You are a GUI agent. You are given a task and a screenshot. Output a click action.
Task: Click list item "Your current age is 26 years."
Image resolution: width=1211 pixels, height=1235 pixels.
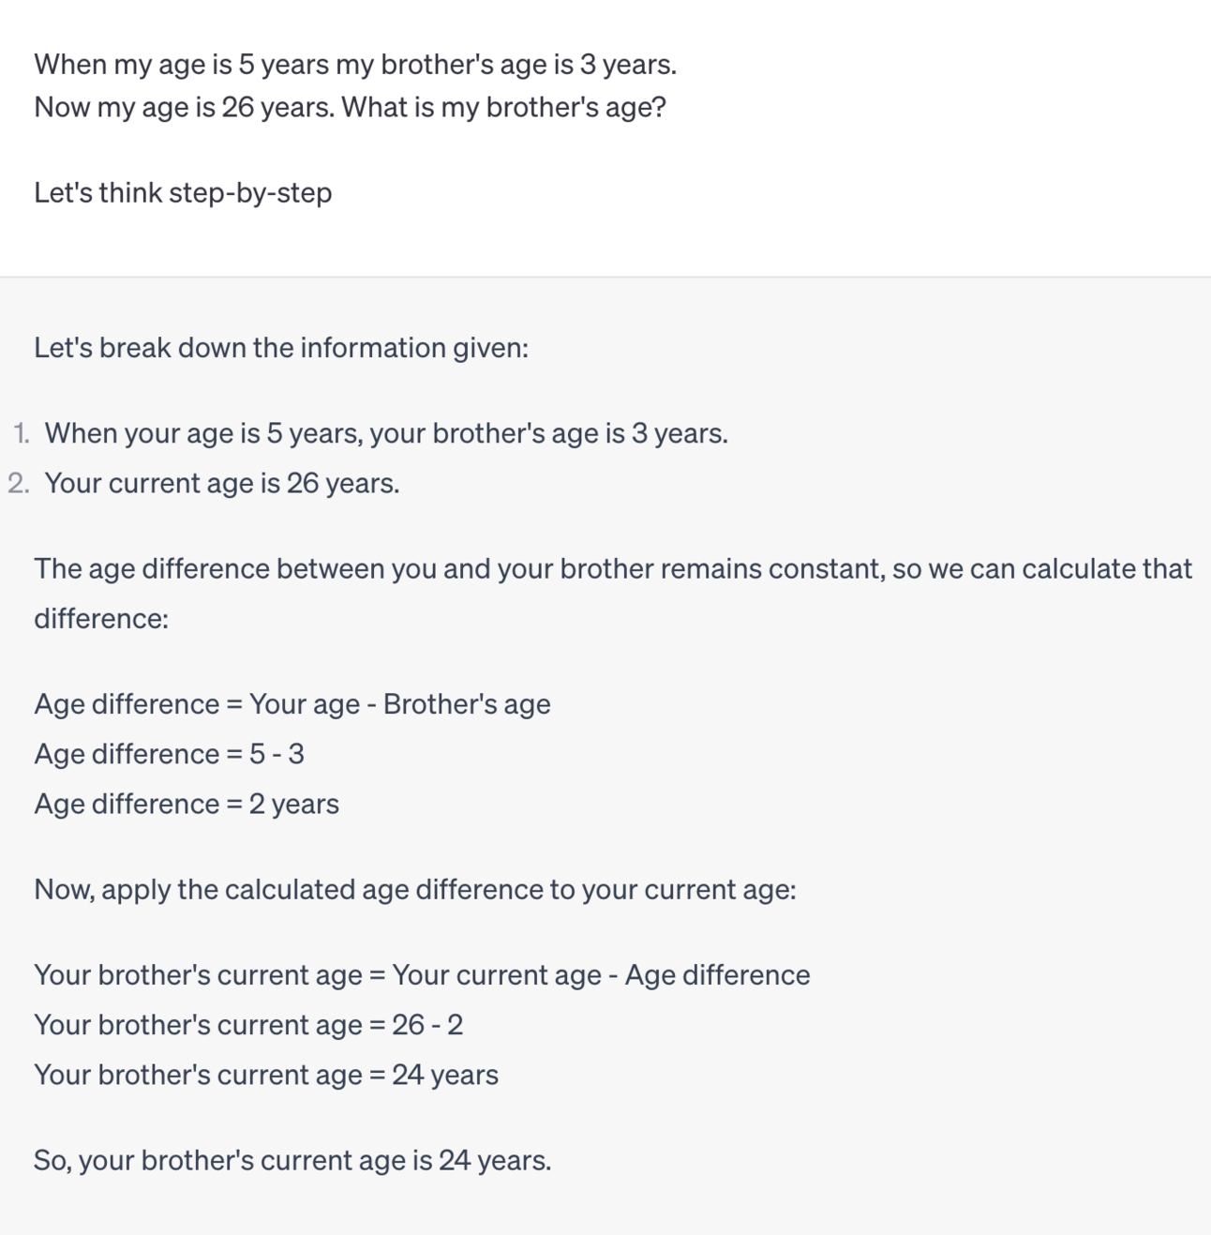point(222,483)
